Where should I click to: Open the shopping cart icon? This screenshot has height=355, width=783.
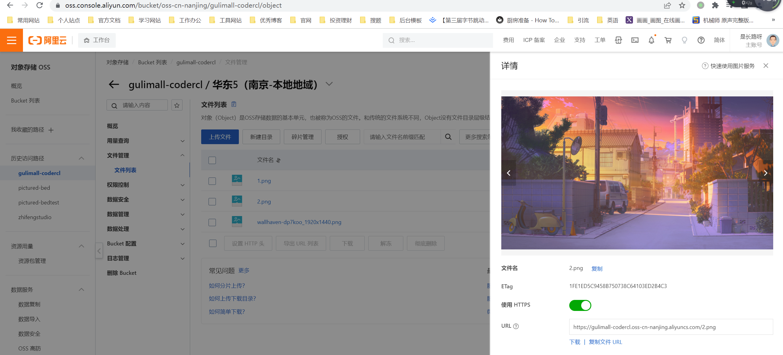tap(668, 40)
